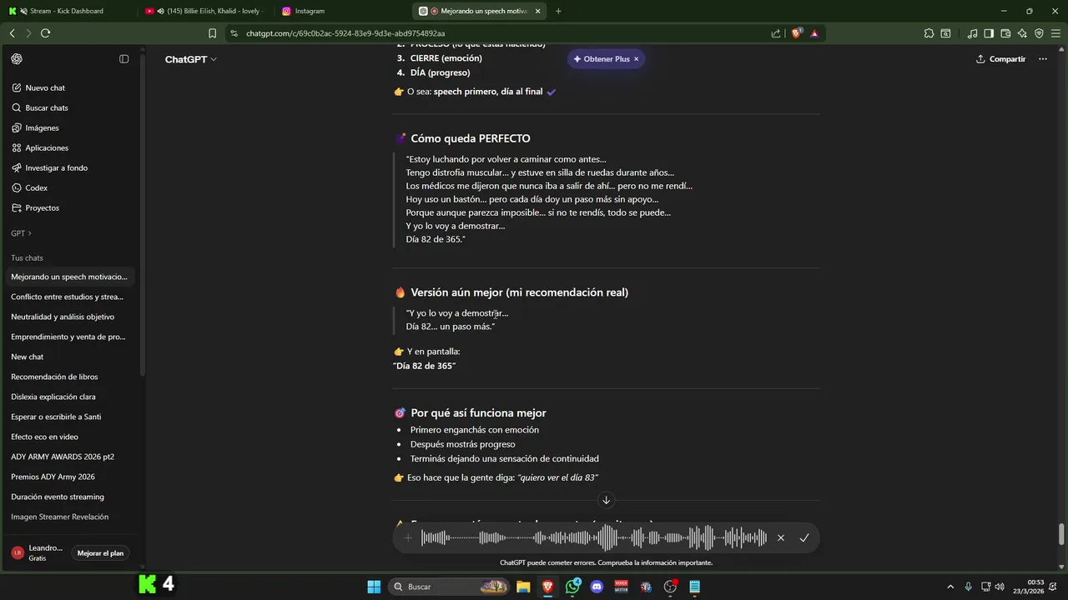Open WhatsApp from the taskbar
This screenshot has width=1068, height=600.
572,587
